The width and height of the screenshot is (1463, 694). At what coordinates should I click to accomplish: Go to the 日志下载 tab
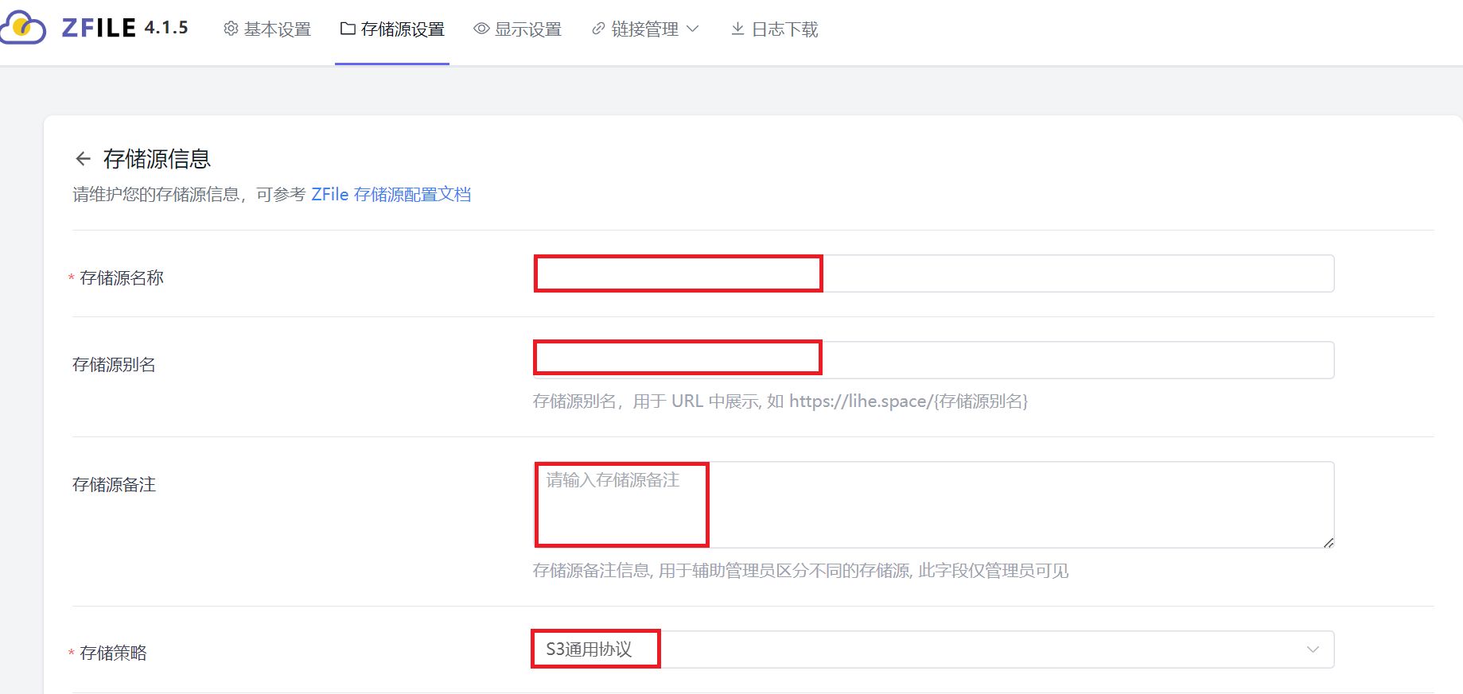[784, 29]
